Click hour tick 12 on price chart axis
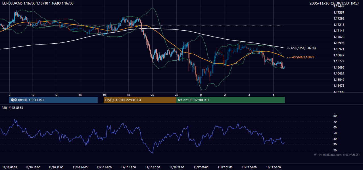This screenshot has height=170, width=363. point(56,95)
